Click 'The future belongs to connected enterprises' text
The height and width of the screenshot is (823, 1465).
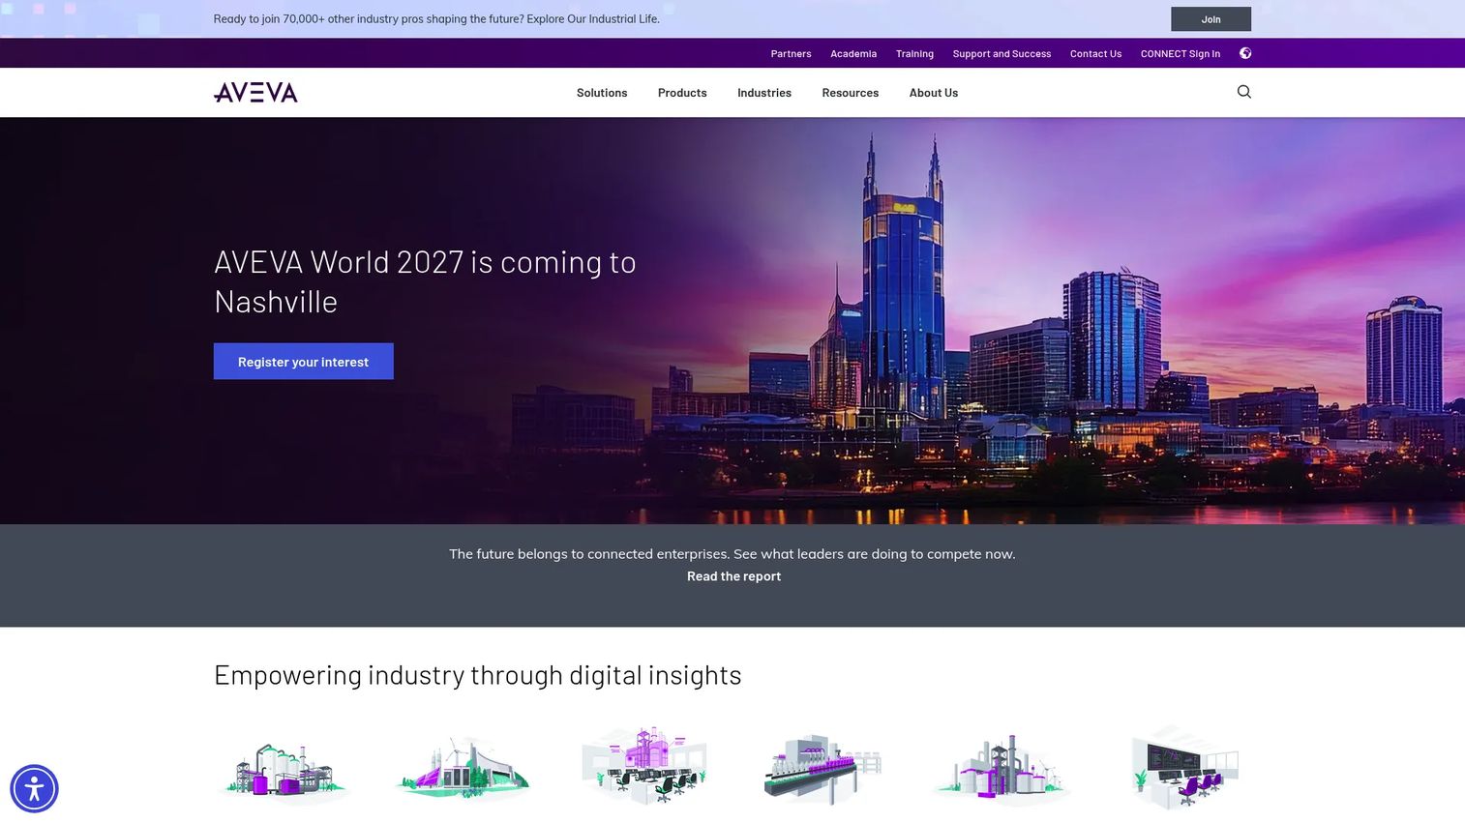point(732,554)
